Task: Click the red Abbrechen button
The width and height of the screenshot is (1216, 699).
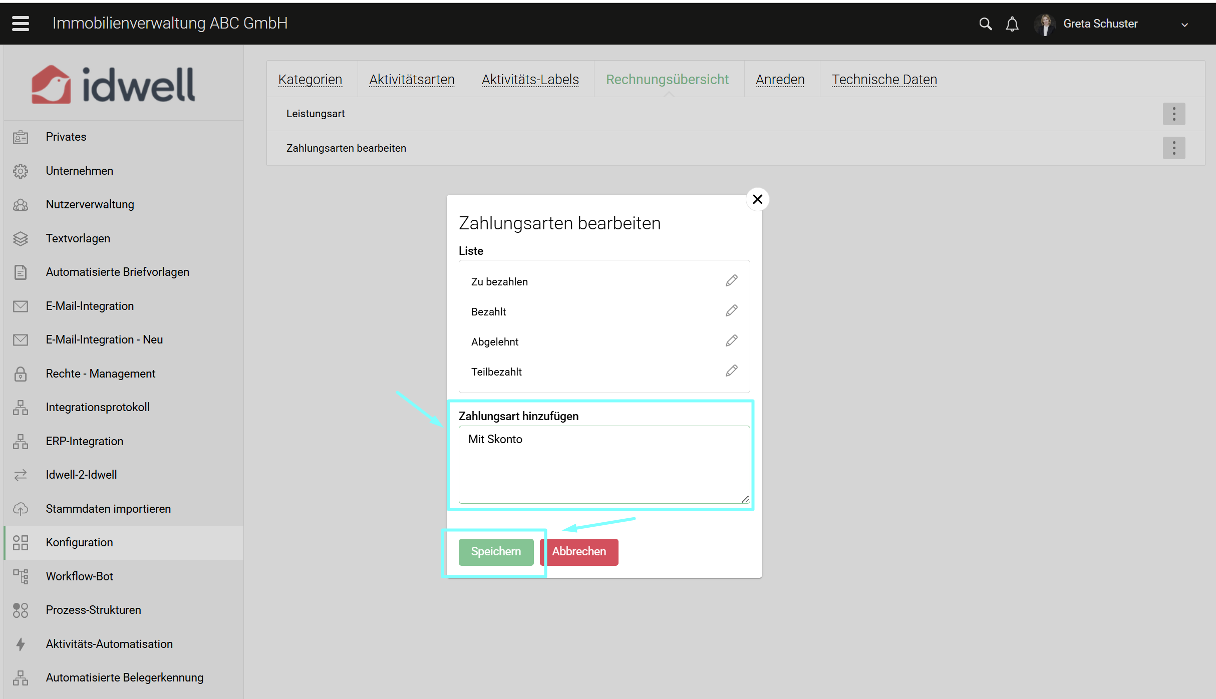Action: point(579,551)
